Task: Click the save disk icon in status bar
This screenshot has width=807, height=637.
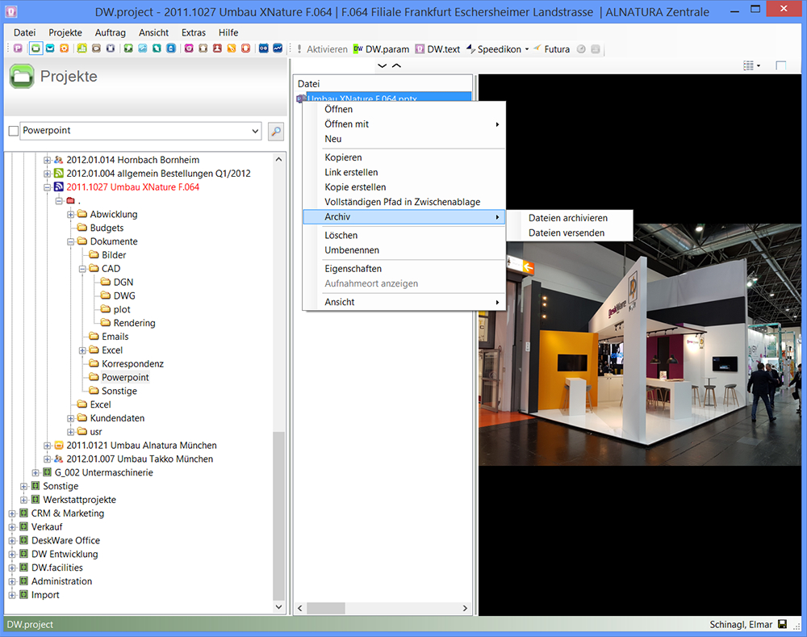Action: 781,625
